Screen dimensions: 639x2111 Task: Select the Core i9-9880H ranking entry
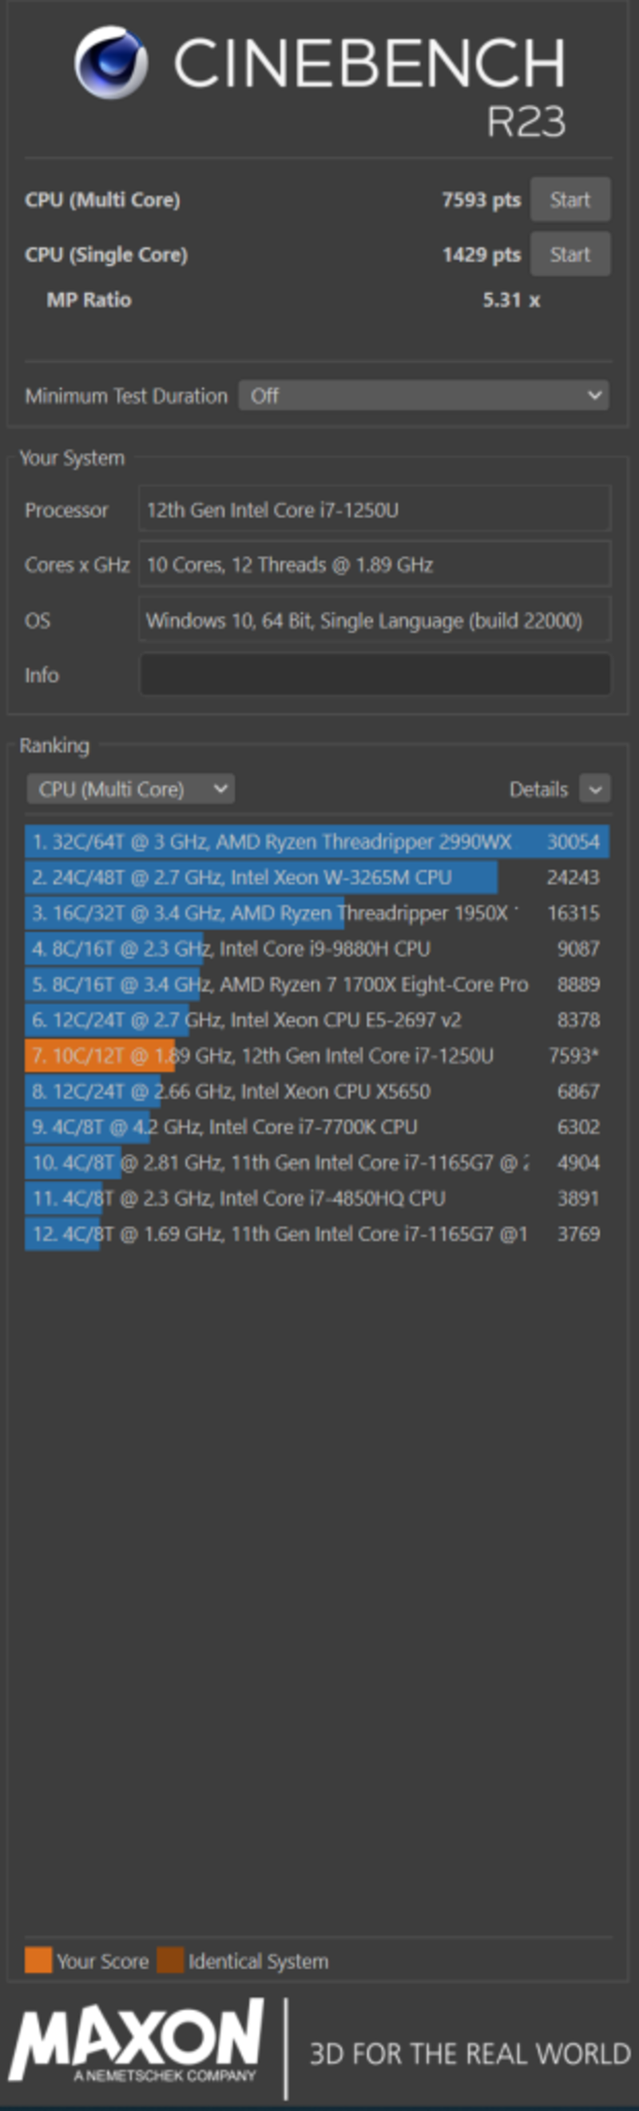[x=317, y=948]
